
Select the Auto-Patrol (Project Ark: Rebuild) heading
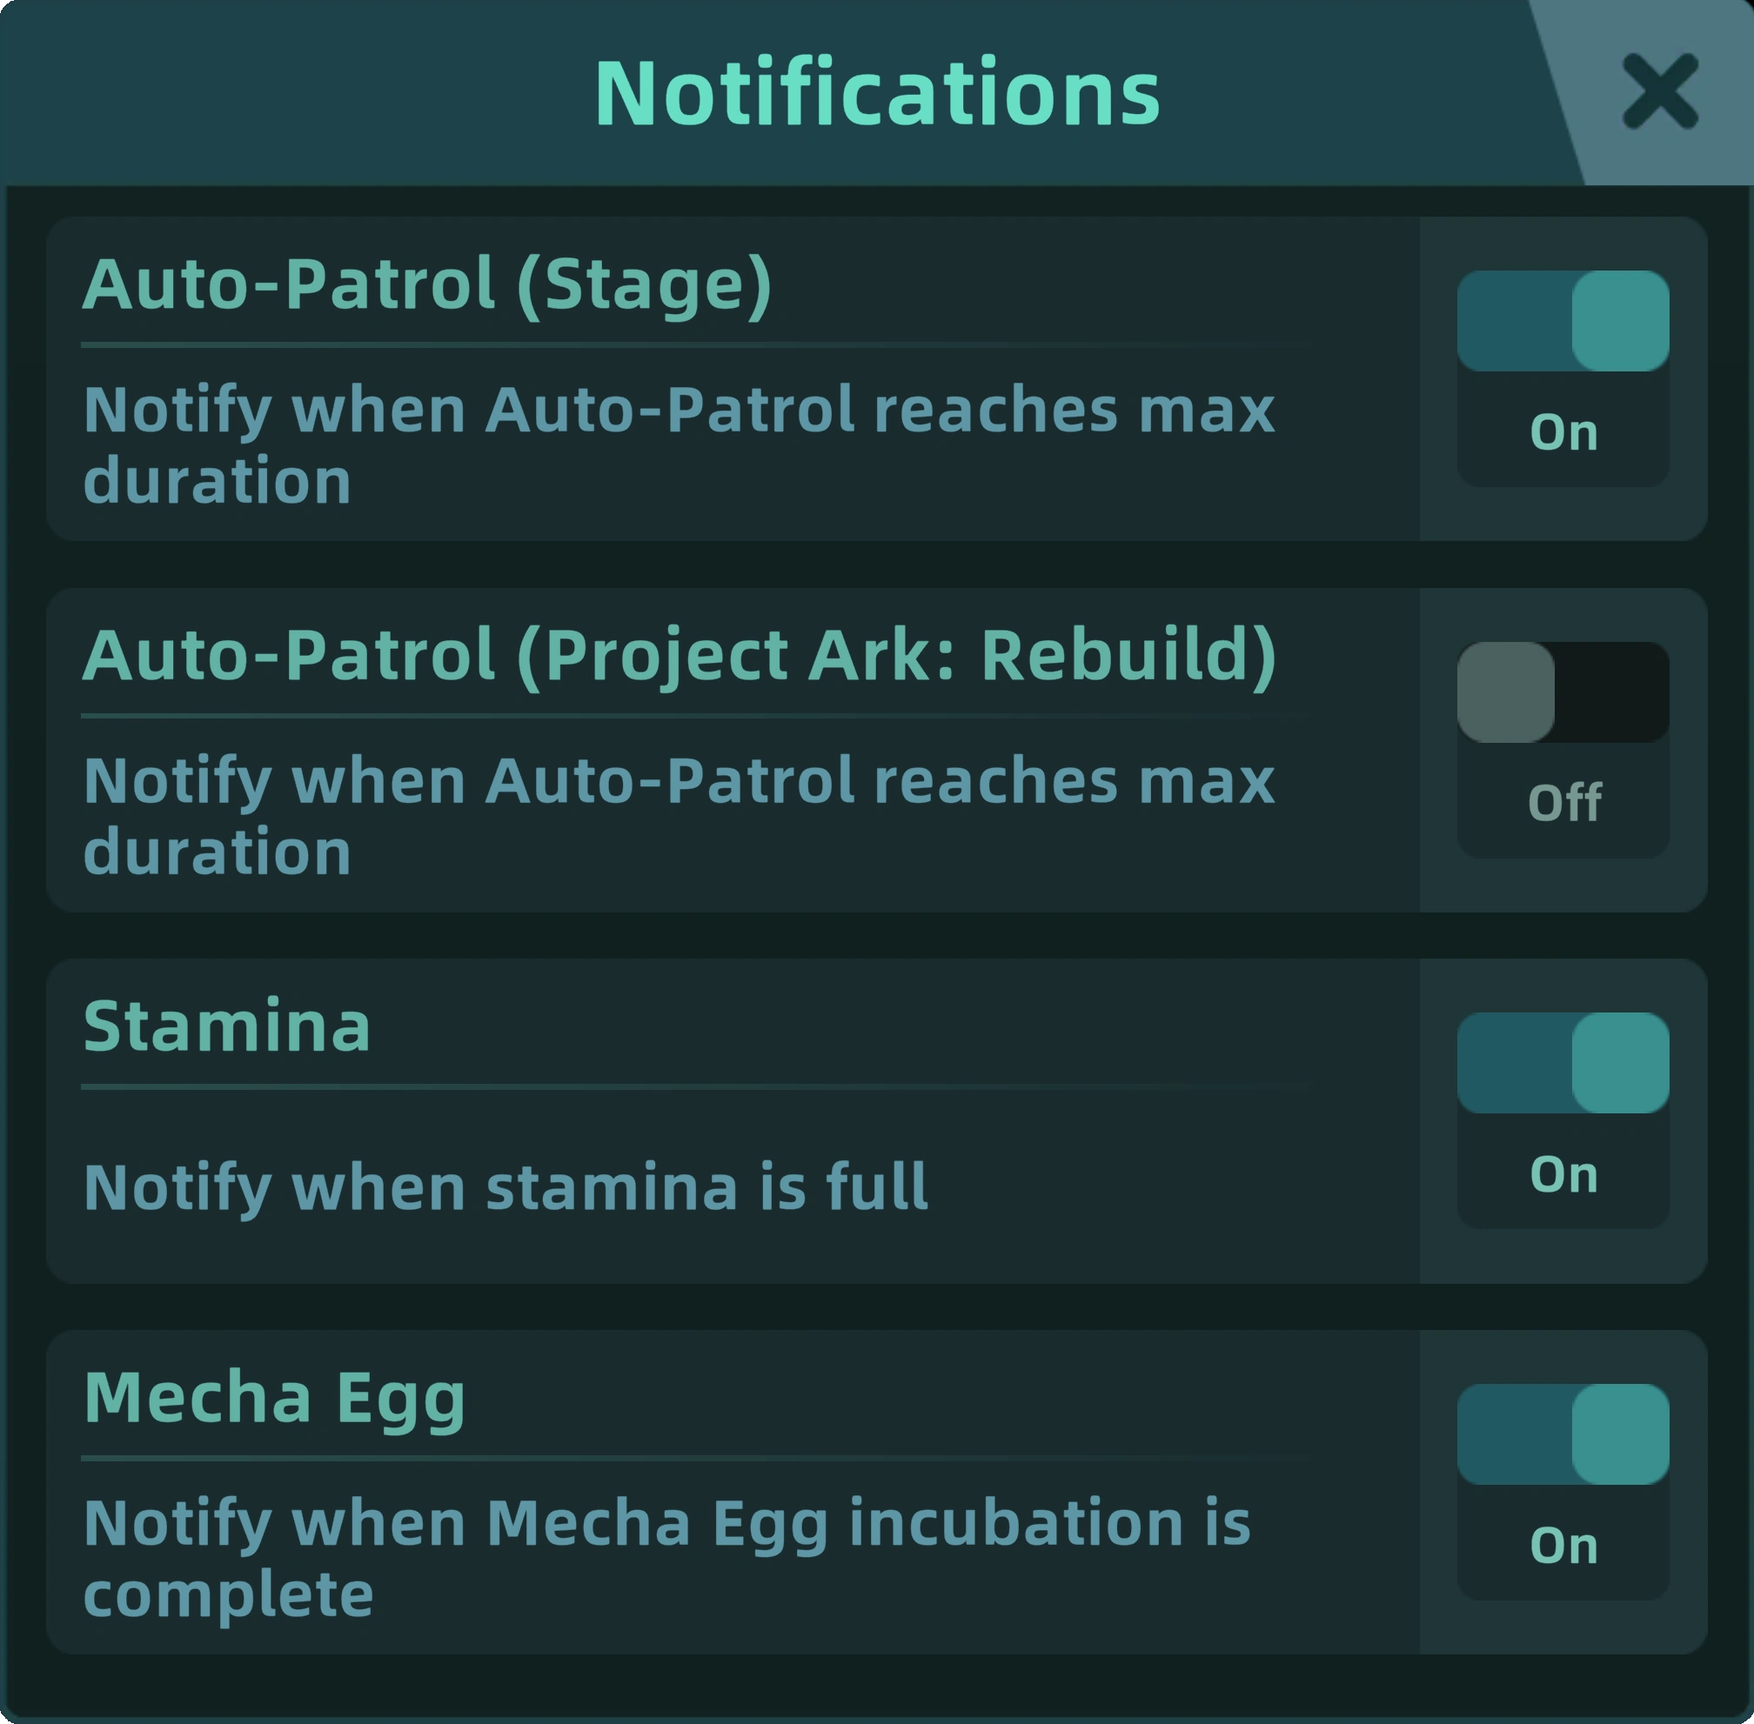pyautogui.click(x=680, y=656)
